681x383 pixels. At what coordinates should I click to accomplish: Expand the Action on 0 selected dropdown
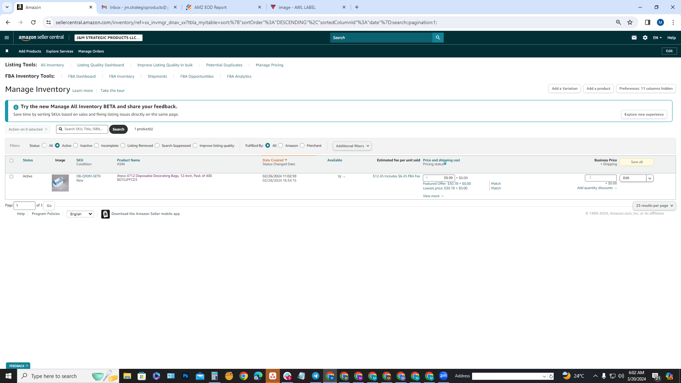coord(28,129)
